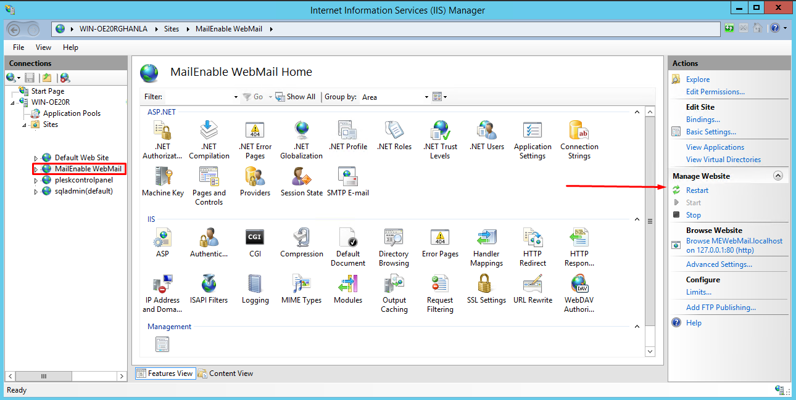Restart the website from Actions pane
This screenshot has width=796, height=400.
697,190
